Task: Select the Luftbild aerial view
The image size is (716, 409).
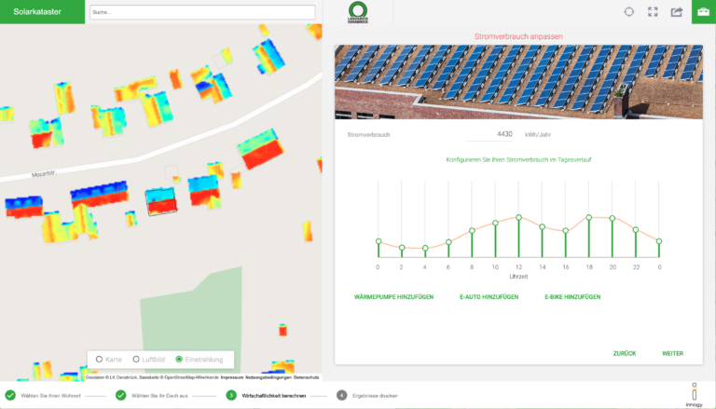Action: 149,360
